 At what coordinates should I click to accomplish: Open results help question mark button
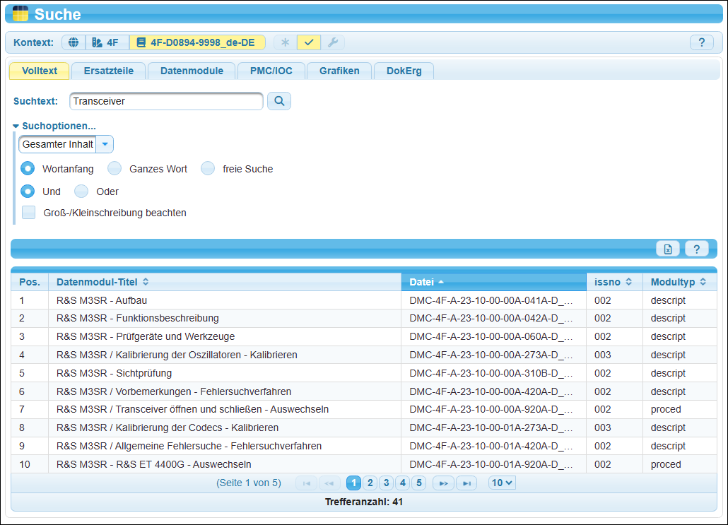(x=696, y=249)
